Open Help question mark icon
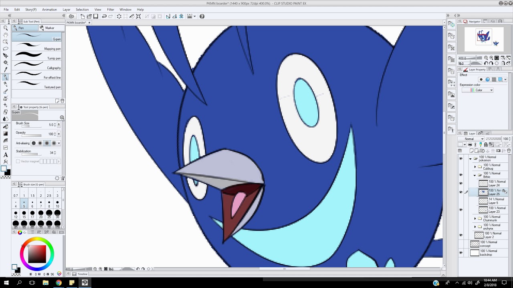The image size is (513, 288). pyautogui.click(x=202, y=16)
